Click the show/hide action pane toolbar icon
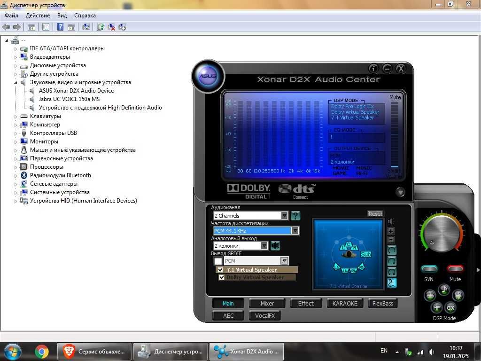This screenshot has width=481, height=361. [x=71, y=27]
